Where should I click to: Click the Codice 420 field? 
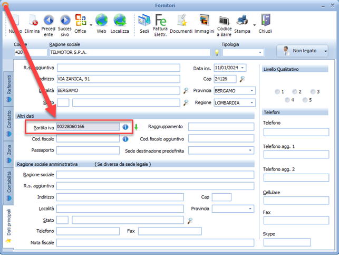pos(31,52)
